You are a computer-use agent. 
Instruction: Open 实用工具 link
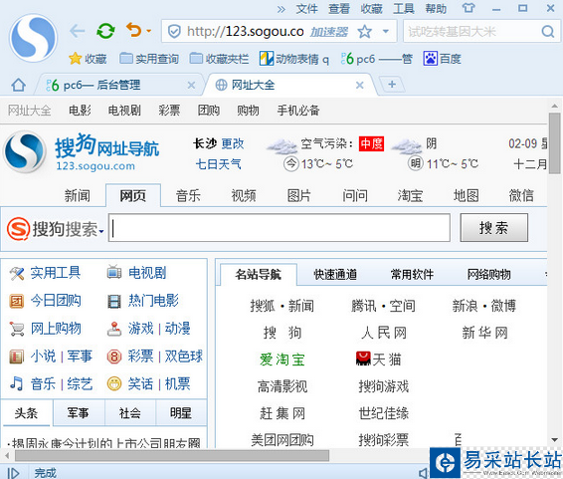[x=56, y=273]
